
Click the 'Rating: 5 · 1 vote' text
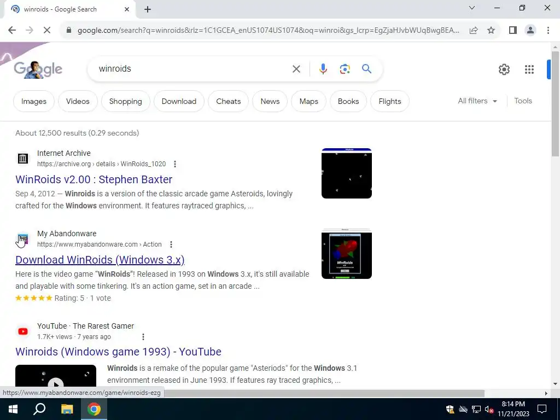[x=83, y=298]
